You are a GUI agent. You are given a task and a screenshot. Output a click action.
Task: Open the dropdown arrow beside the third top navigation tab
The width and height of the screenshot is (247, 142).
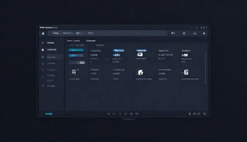click(x=84, y=33)
